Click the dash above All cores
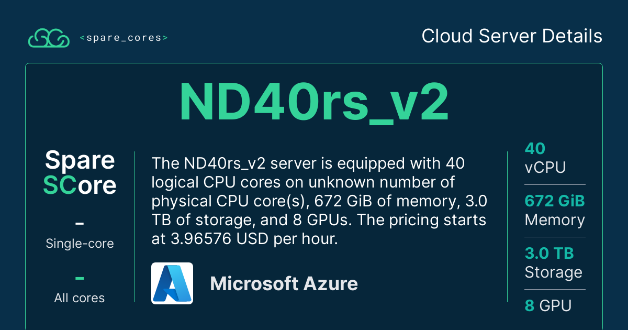This screenshot has width=628, height=330. (80, 279)
